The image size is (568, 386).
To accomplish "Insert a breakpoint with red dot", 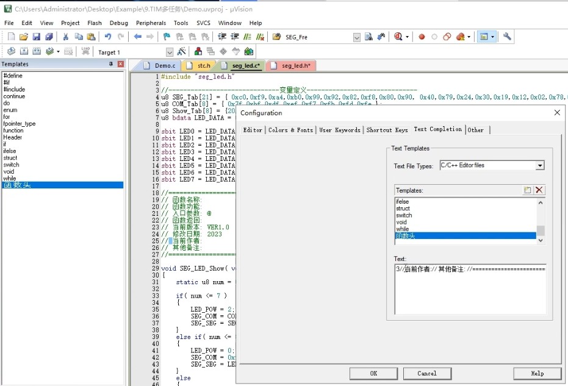I will tap(422, 37).
